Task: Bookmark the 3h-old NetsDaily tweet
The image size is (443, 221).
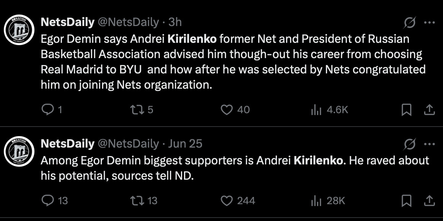Action: 406,110
